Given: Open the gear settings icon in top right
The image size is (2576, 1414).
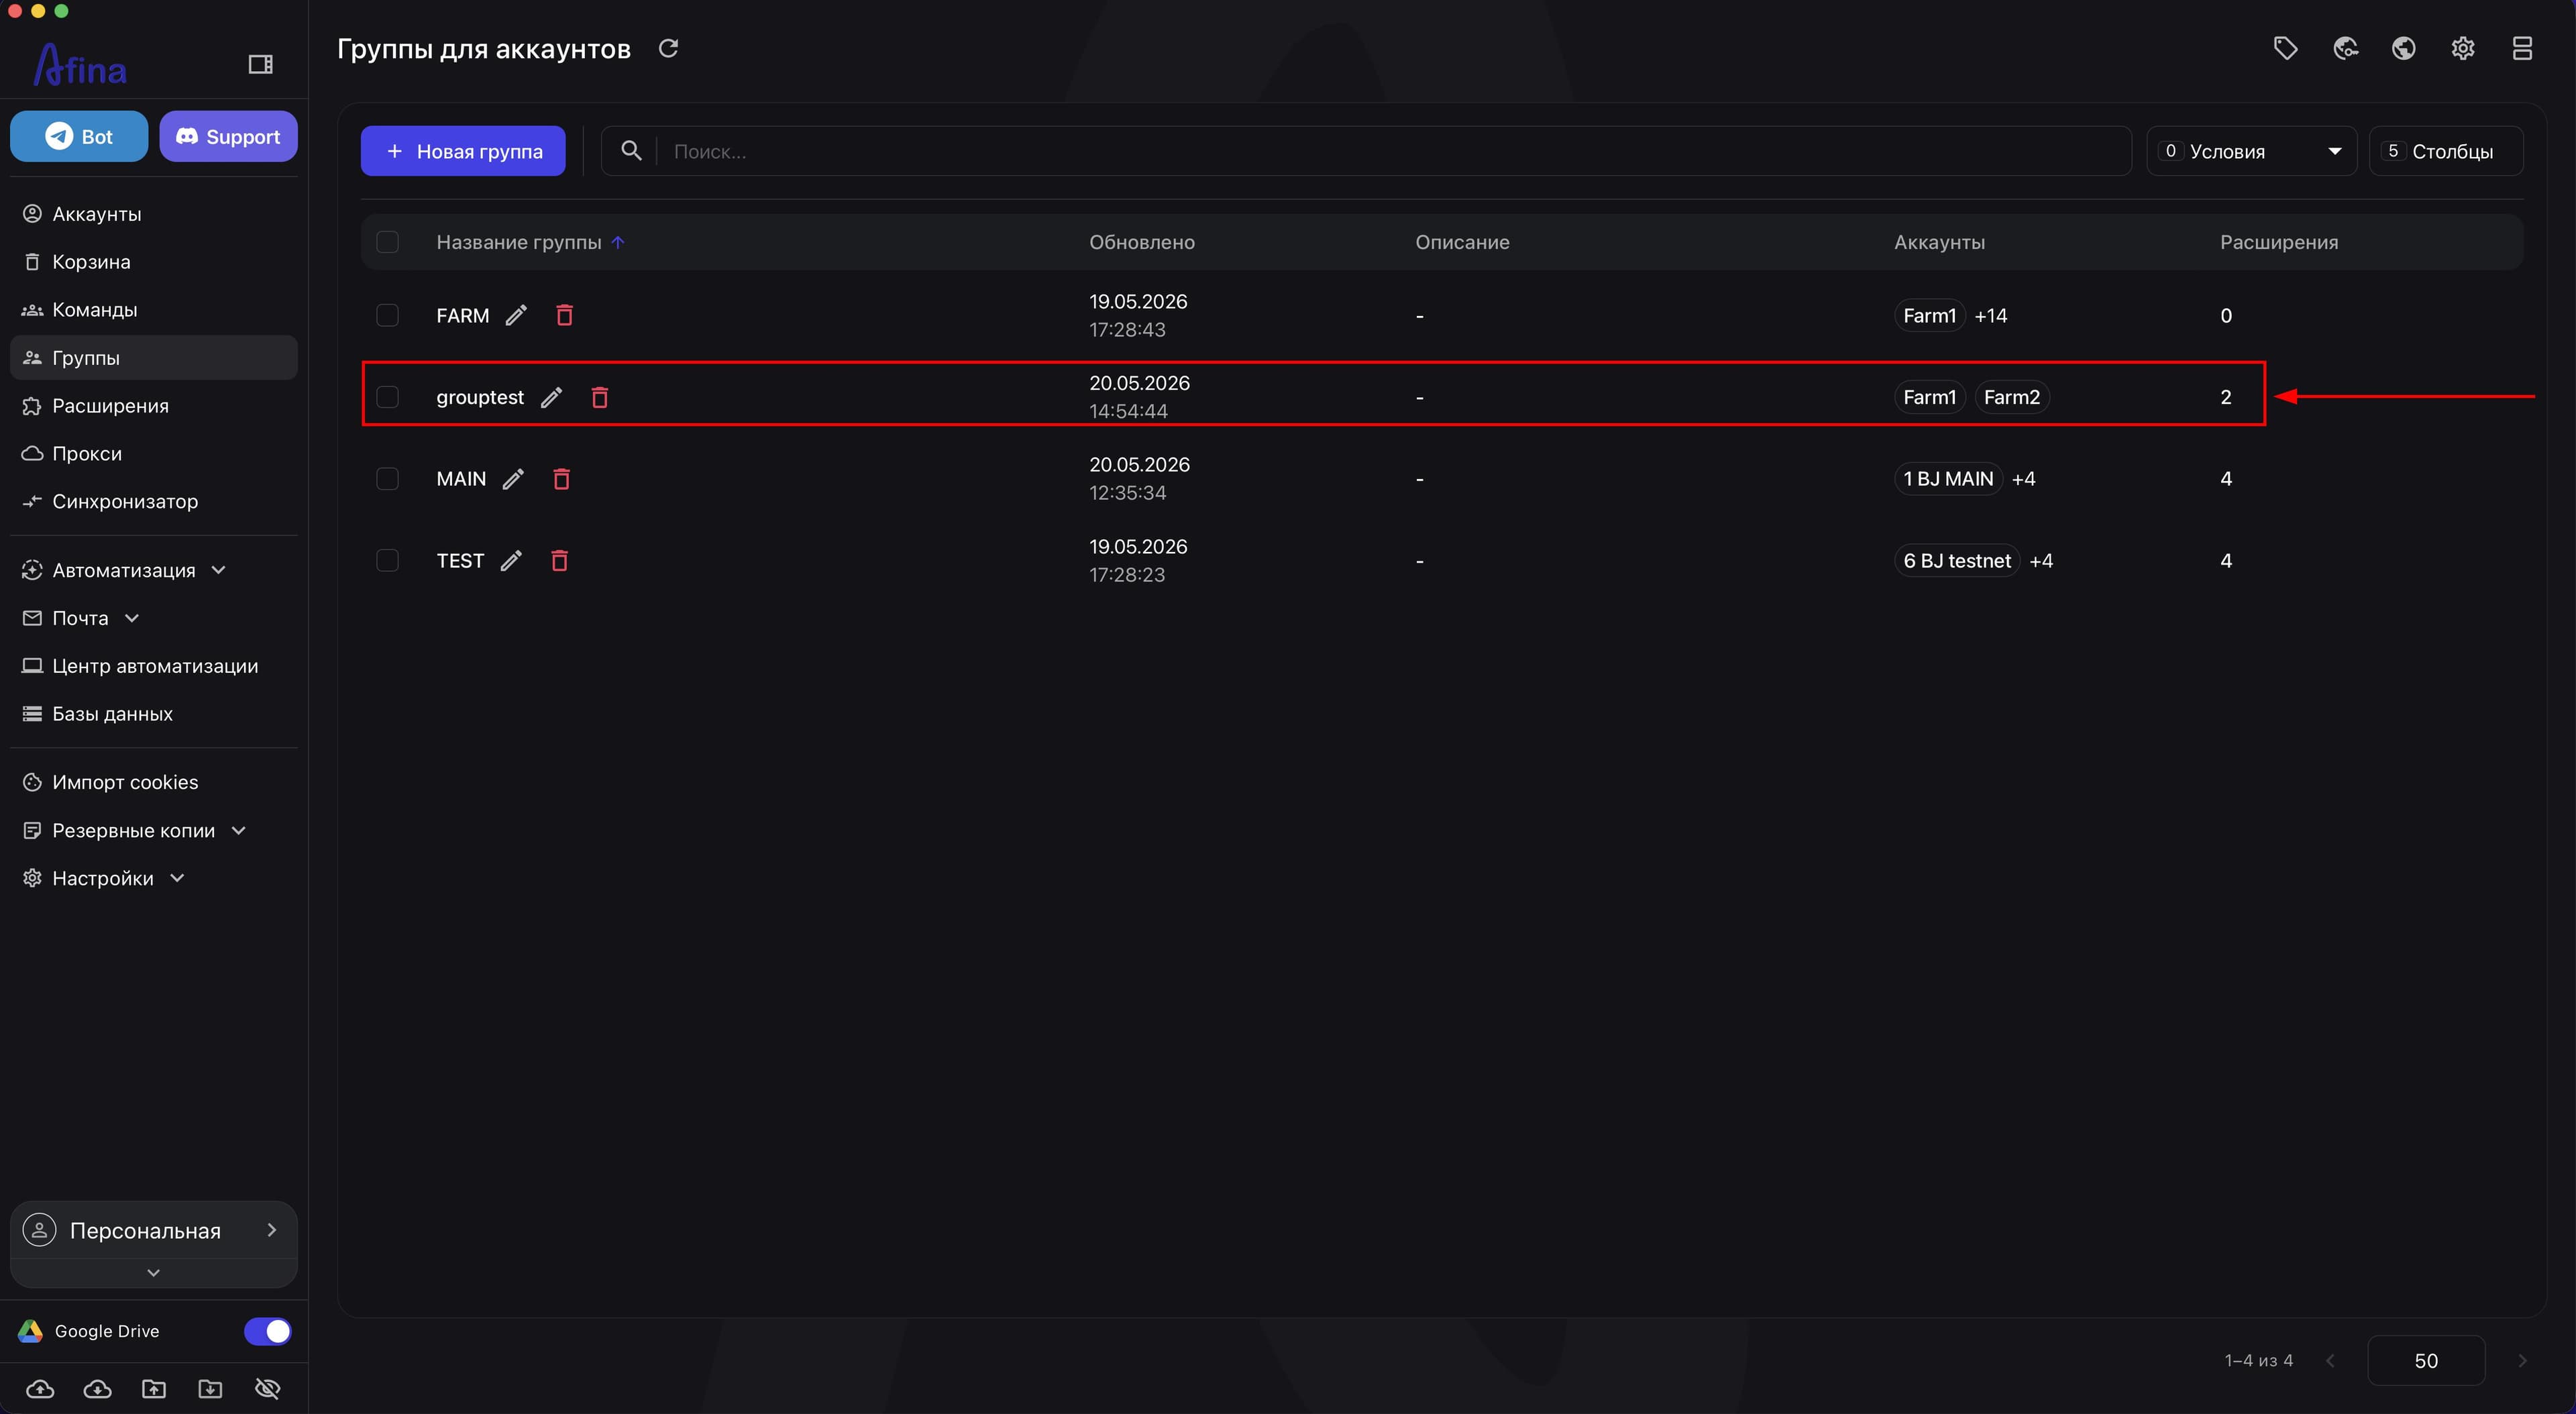Looking at the screenshot, I should click(2463, 48).
